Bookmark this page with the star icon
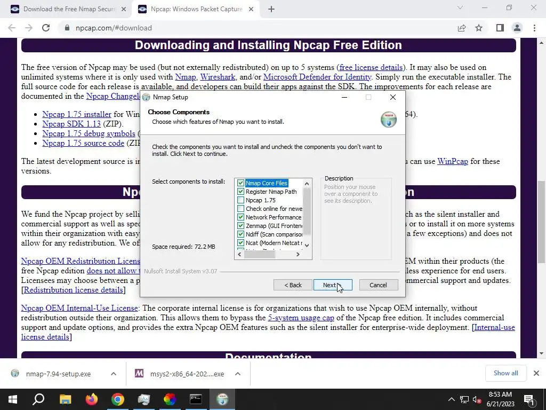 point(479,28)
